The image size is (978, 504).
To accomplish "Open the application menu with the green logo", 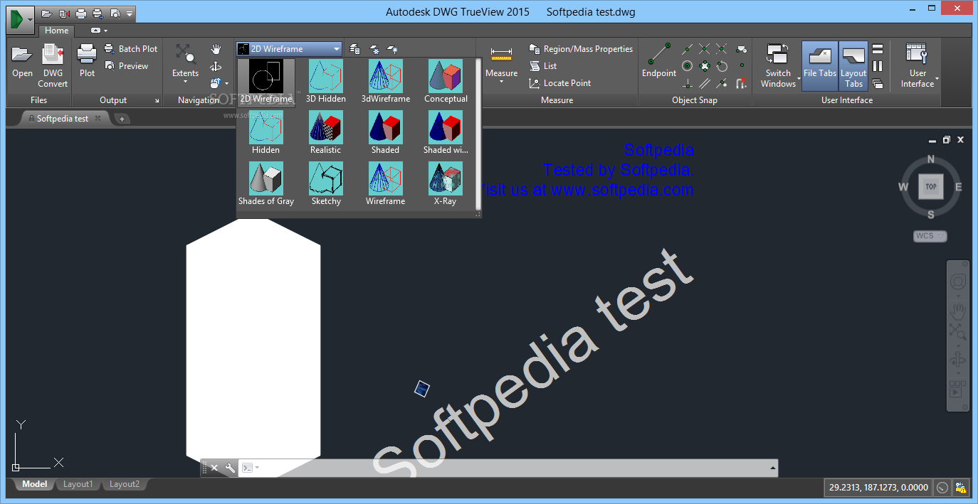I will pyautogui.click(x=20, y=19).
